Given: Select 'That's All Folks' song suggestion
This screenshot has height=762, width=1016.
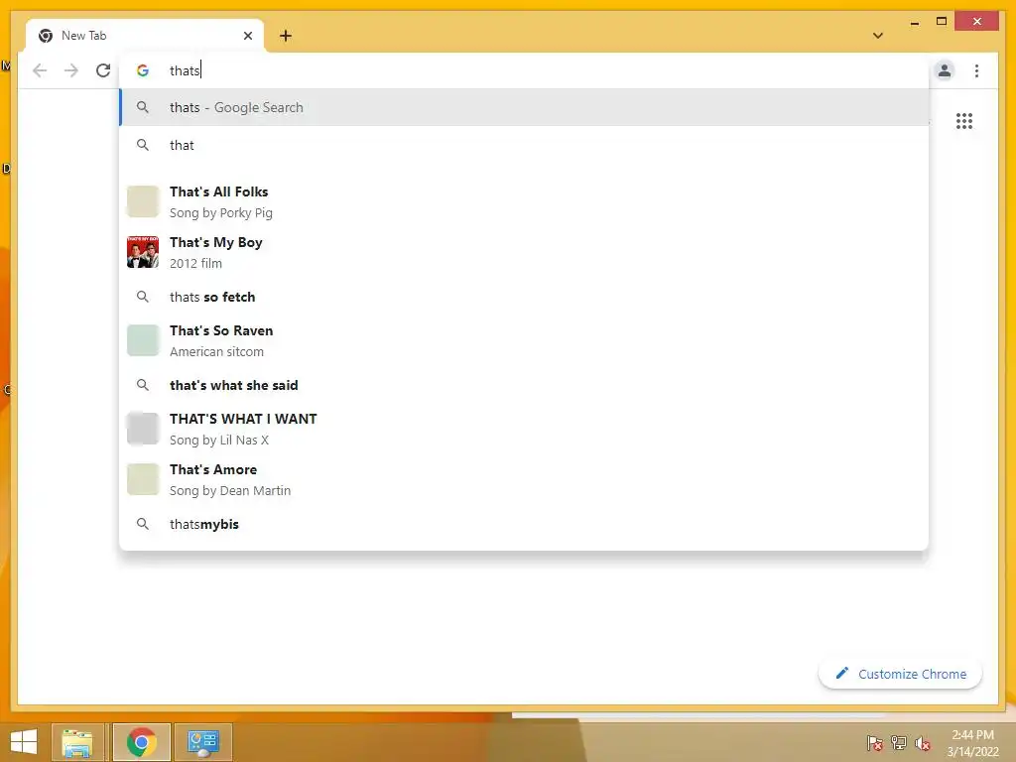Looking at the screenshot, I should pos(524,201).
